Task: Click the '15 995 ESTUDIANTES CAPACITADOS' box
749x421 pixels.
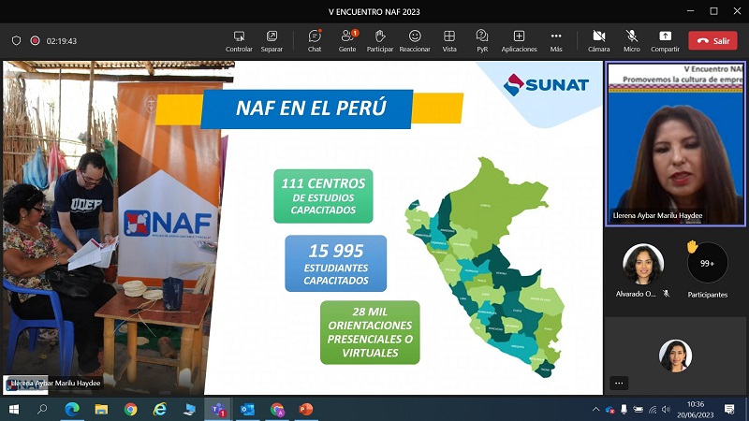Action: 336,263
